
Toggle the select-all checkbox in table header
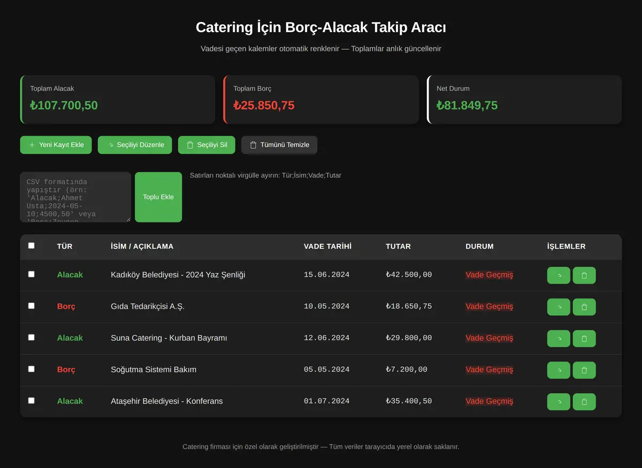(31, 245)
